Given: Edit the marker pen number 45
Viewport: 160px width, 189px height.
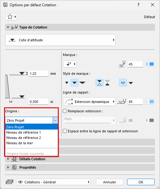Looking at the screenshot, I should click(135, 64).
